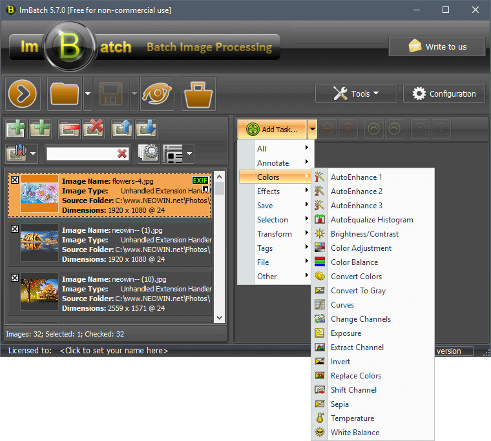This screenshot has height=441, width=491.
Task: Click the AutoEnhance 1 wand icon
Action: coord(319,177)
